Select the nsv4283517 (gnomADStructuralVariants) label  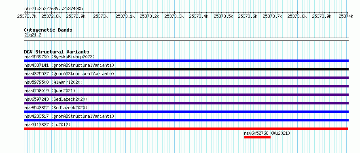click(x=69, y=116)
